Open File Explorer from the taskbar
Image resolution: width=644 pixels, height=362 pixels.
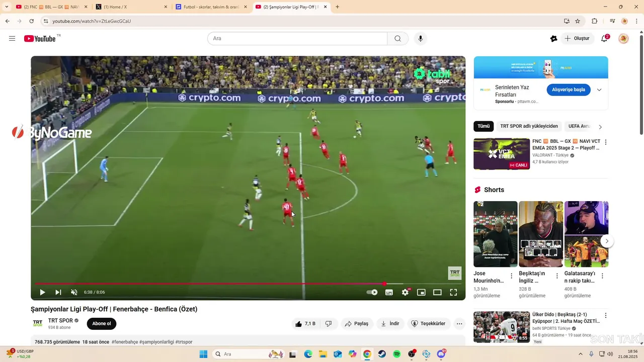tap(323, 354)
